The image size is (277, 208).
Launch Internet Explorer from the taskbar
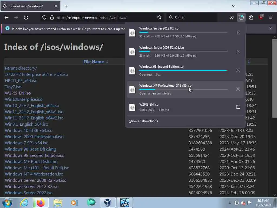coord(24,203)
